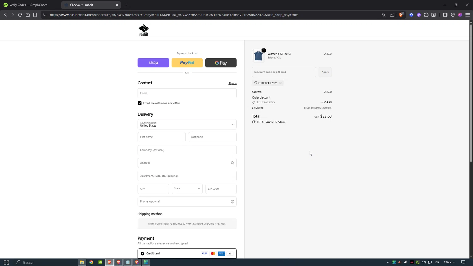Viewport: 473px width, 266px height.
Task: Show hidden system tray icons
Action: point(388,262)
